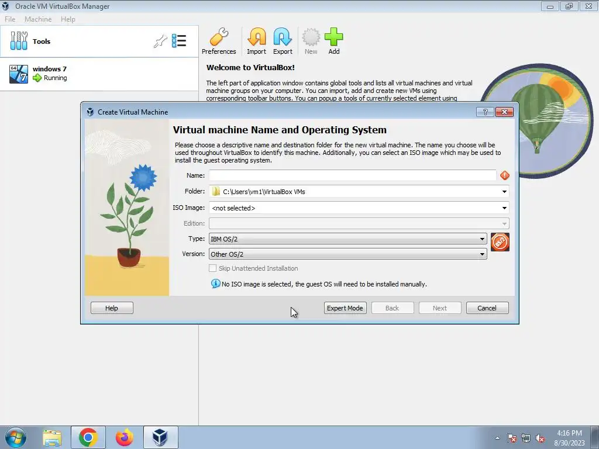Cancel the Create Virtual Machine dialog
The width and height of the screenshot is (599, 449).
click(x=487, y=308)
